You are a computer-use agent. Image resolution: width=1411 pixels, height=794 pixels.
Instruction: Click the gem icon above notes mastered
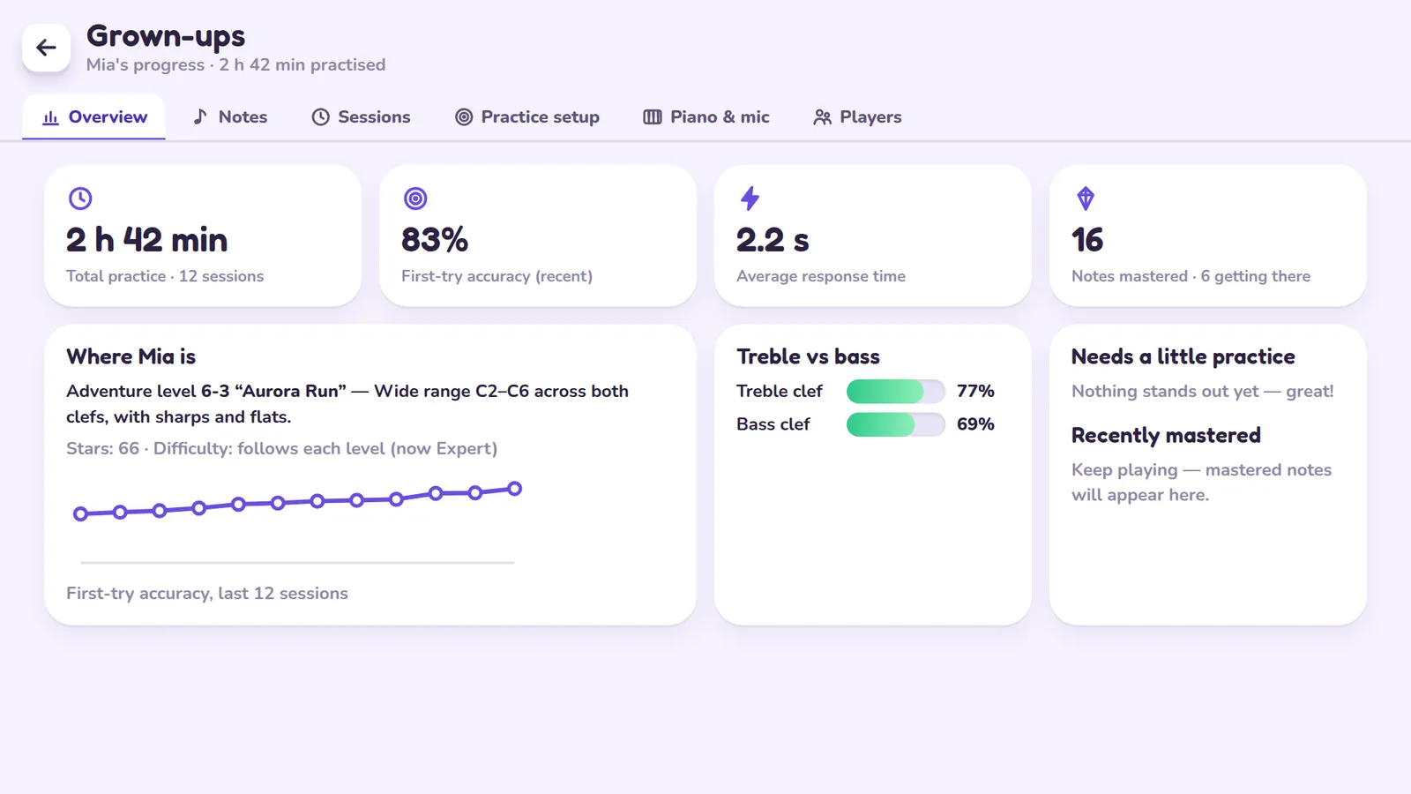point(1086,198)
